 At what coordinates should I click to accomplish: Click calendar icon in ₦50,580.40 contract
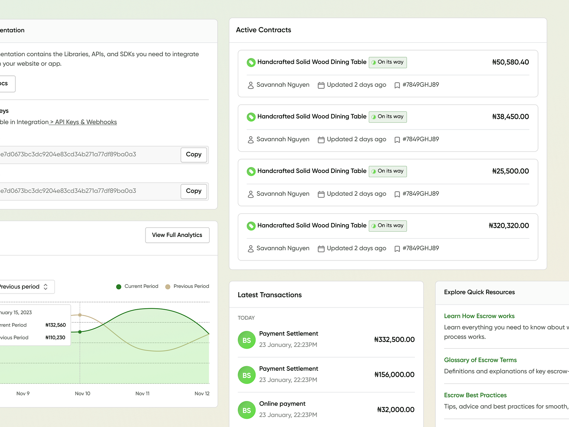321,85
